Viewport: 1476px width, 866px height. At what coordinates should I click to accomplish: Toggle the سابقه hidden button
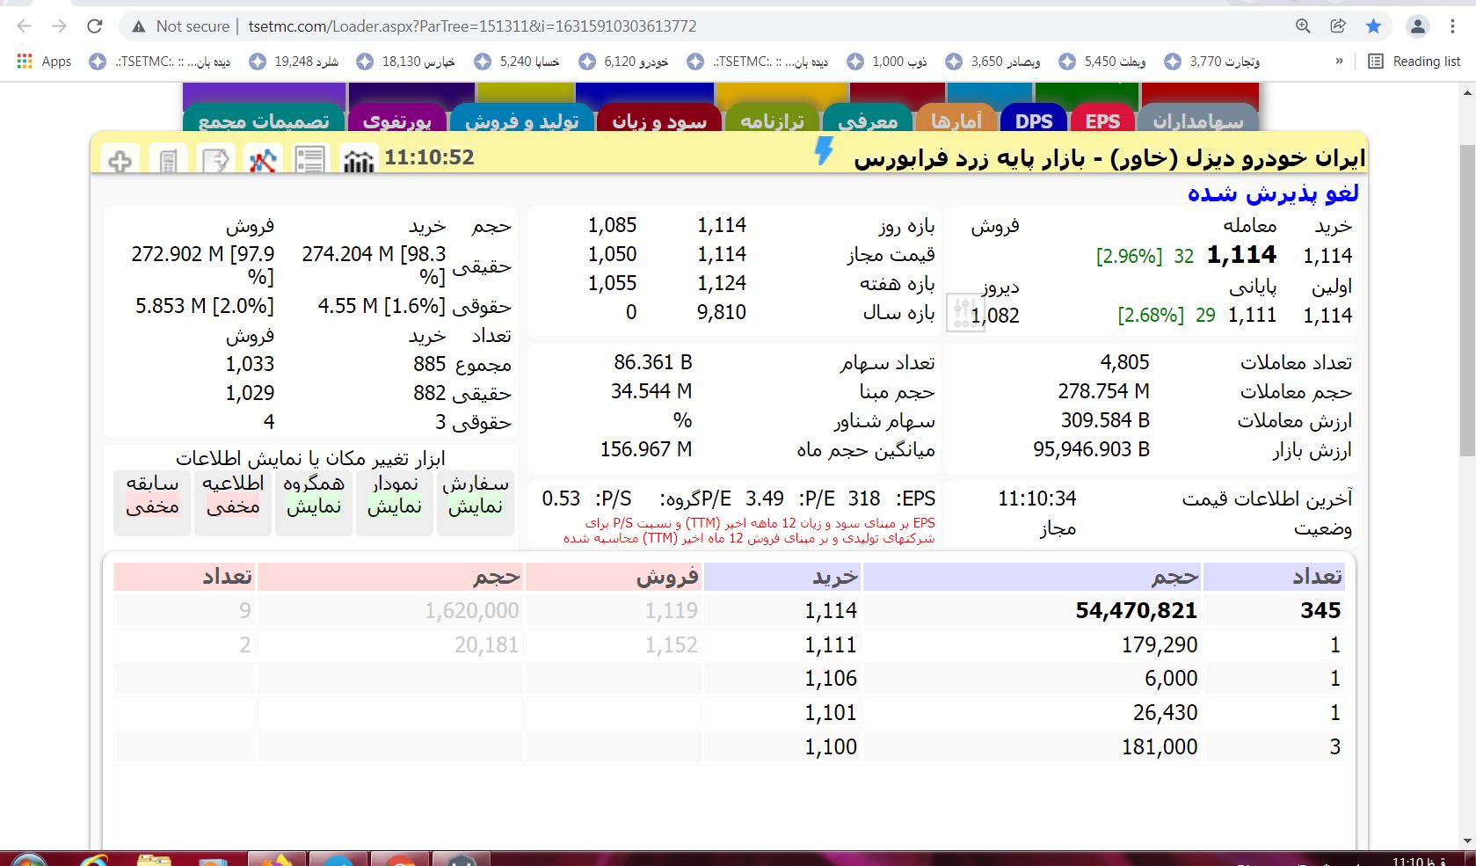(x=152, y=502)
